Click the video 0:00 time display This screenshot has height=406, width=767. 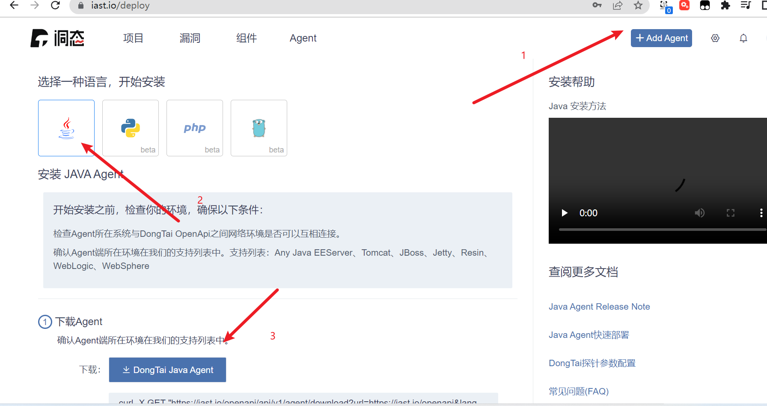589,213
